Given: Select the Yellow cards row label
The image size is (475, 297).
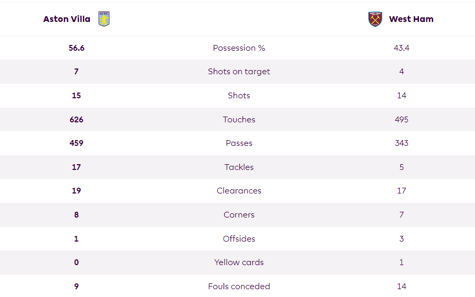Looking at the screenshot, I should [239, 262].
